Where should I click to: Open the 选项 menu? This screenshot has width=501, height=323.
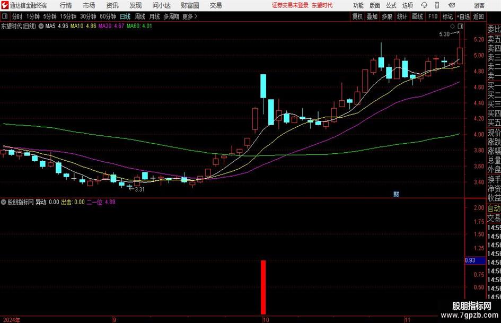[407, 5]
